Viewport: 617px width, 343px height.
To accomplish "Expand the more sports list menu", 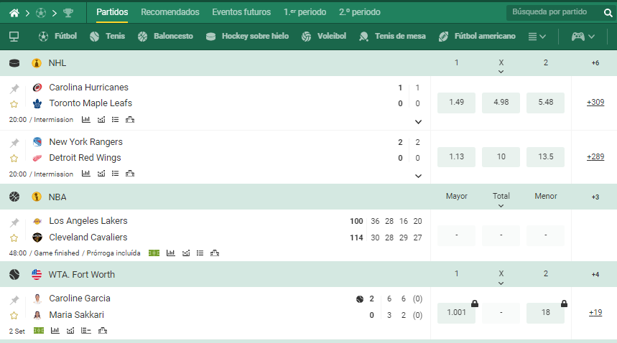I will tap(537, 37).
